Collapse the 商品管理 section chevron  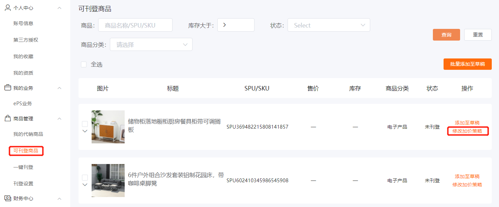(x=59, y=119)
